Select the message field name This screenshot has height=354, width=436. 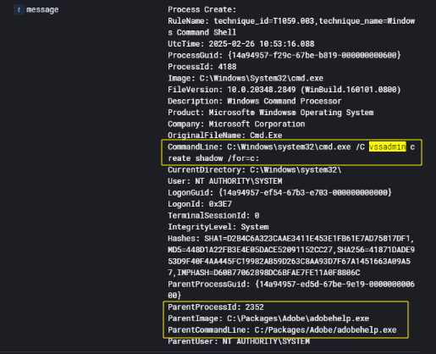tap(42, 9)
